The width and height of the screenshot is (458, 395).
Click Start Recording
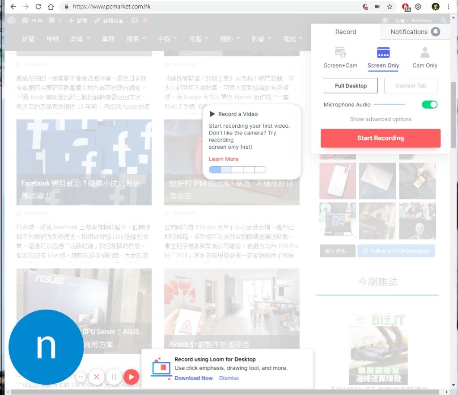pyautogui.click(x=380, y=138)
